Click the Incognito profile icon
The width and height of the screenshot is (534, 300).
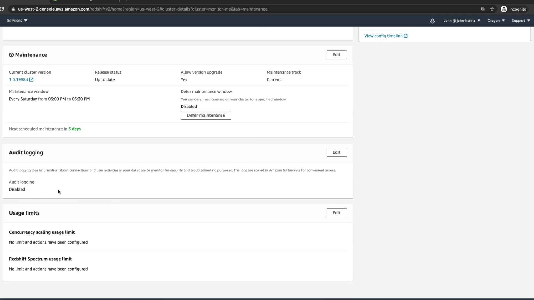pos(504,9)
